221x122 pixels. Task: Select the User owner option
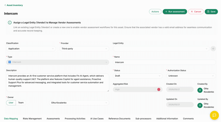(11, 103)
